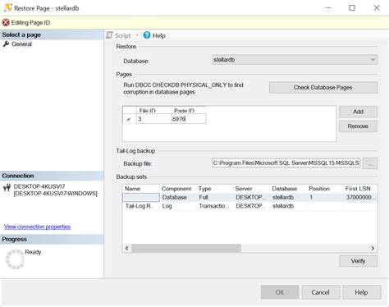Click the DESKTOP-4KUSVI7 connection name
Image resolution: width=389 pixels, height=307 pixels.
click(x=39, y=186)
